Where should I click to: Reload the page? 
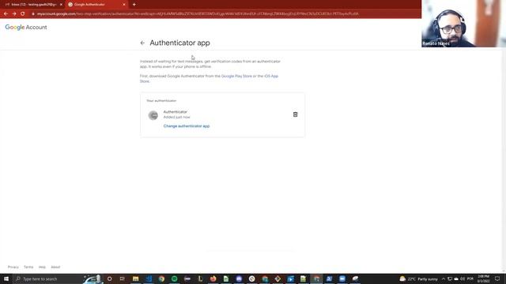point(23,14)
